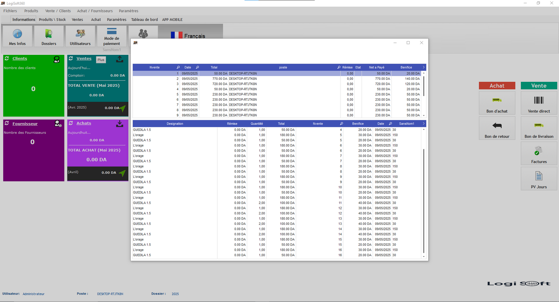Screen dimensions: 559x302
Task: Open Bon de retour
Action: tap(497, 129)
